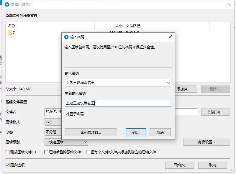Close the 新建压缩文件 window
This screenshot has width=236, height=174.
[229, 4]
